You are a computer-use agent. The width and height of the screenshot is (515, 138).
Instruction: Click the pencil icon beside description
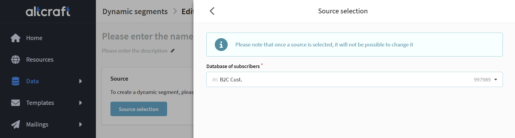[x=172, y=51]
